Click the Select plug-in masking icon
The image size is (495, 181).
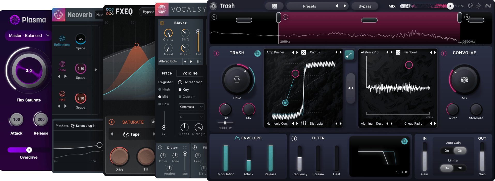tap(73, 126)
